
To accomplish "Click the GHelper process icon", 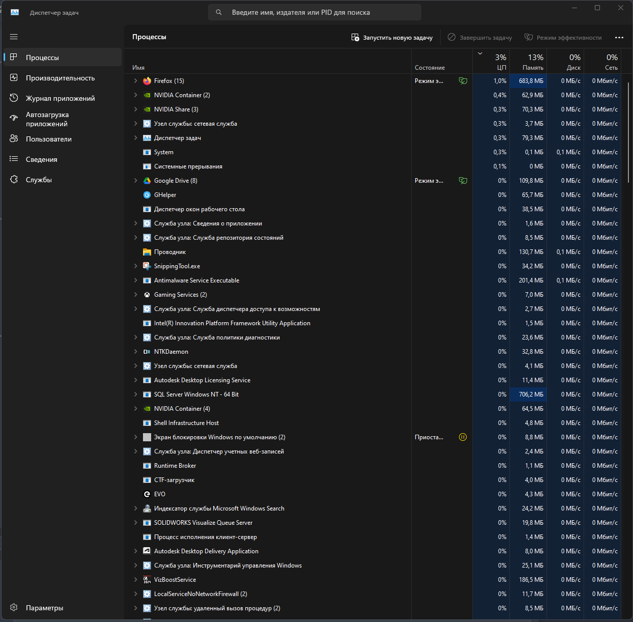I will (147, 195).
